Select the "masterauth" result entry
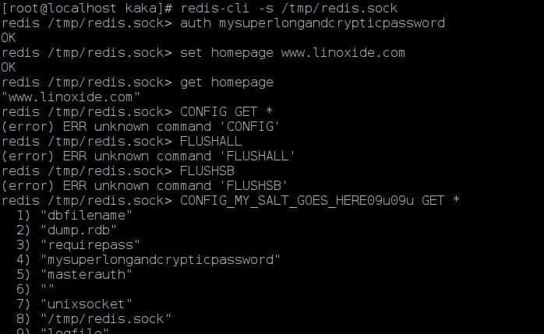Image resolution: width=544 pixels, height=334 pixels. (x=87, y=274)
